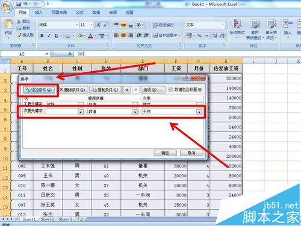Image resolution: width=301 pixels, height=226 pixels.
Task: Align text to cell middle vertically
Action: click(x=123, y=25)
